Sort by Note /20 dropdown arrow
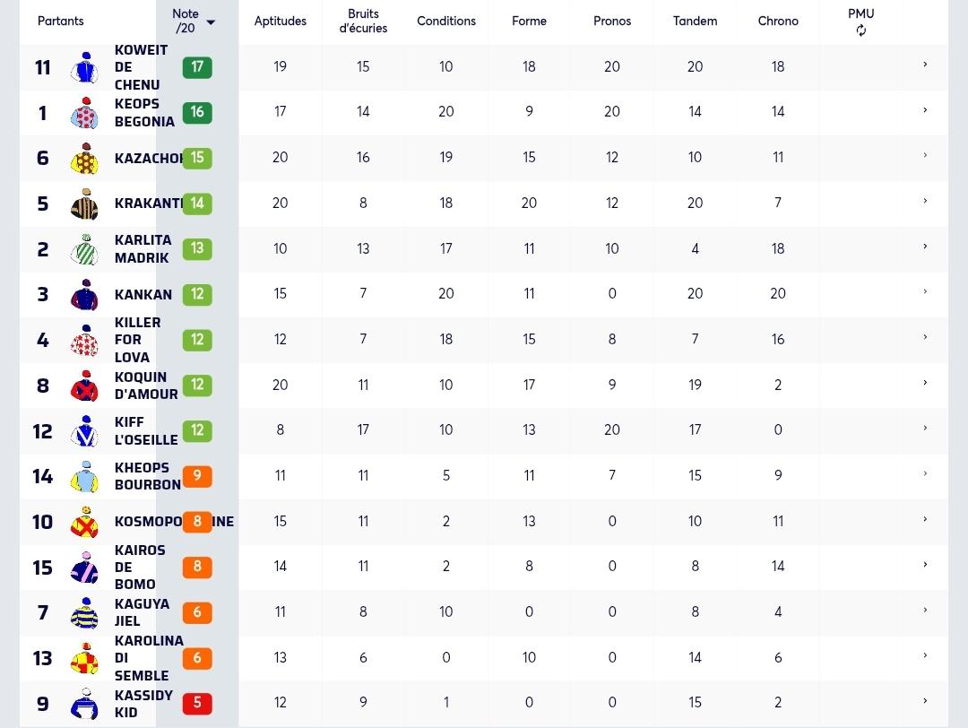 click(211, 22)
